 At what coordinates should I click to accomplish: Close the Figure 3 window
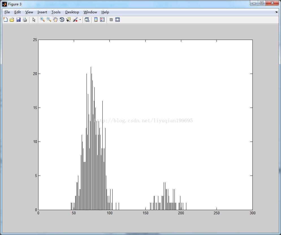(x=272, y=3)
